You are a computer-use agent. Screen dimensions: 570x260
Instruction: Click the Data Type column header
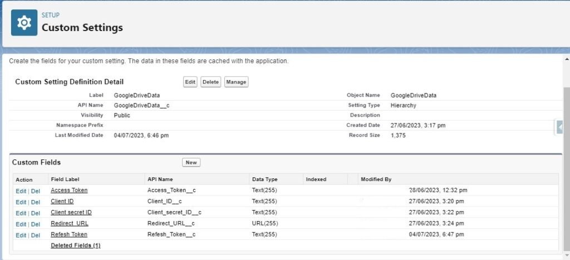coord(264,179)
